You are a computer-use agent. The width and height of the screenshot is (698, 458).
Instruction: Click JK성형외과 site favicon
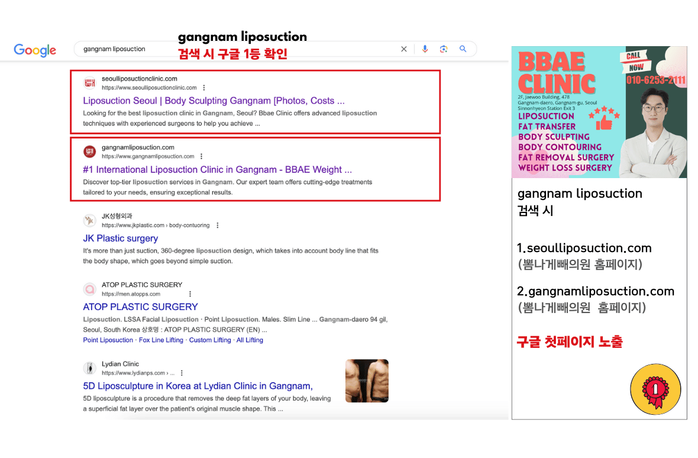(x=89, y=220)
